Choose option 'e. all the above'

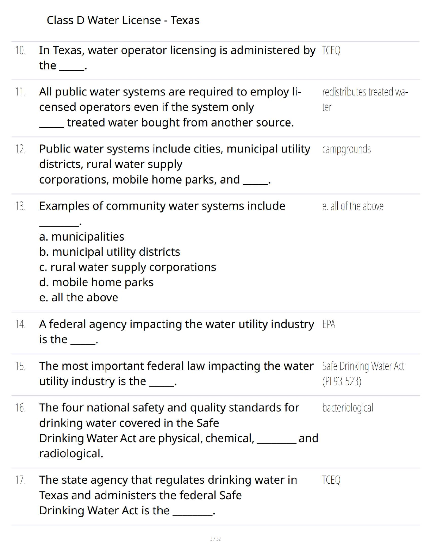coord(79,298)
